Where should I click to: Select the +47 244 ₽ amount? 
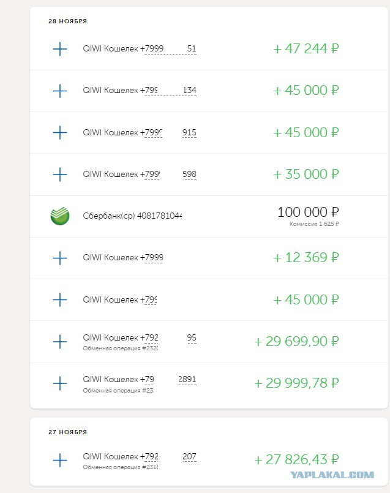(306, 49)
